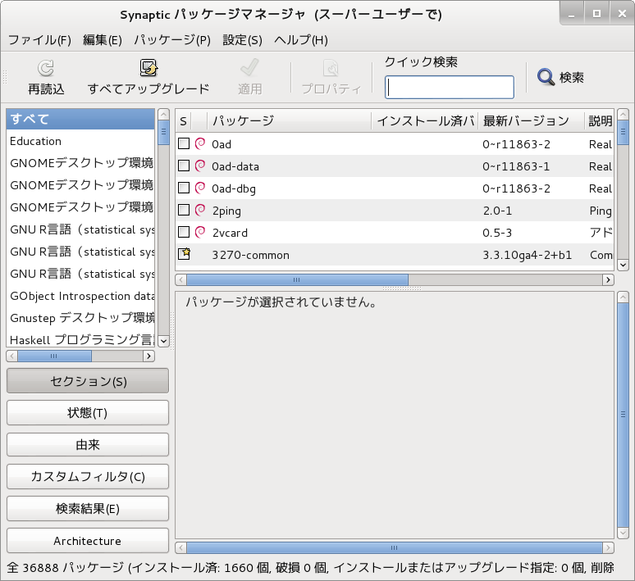Click the 状態(T) filter button
635x581 pixels.
pyautogui.click(x=88, y=413)
